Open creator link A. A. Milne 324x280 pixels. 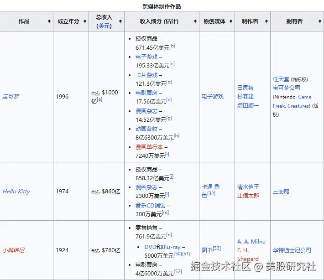251,242
